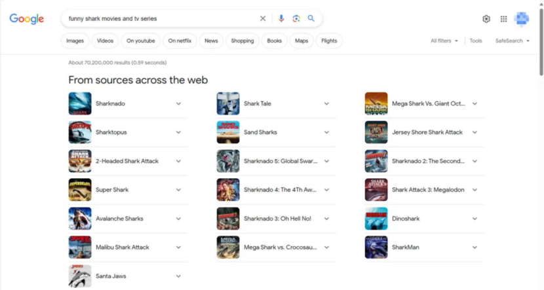Start voice search with microphone icon
544x290 pixels.
(x=281, y=19)
